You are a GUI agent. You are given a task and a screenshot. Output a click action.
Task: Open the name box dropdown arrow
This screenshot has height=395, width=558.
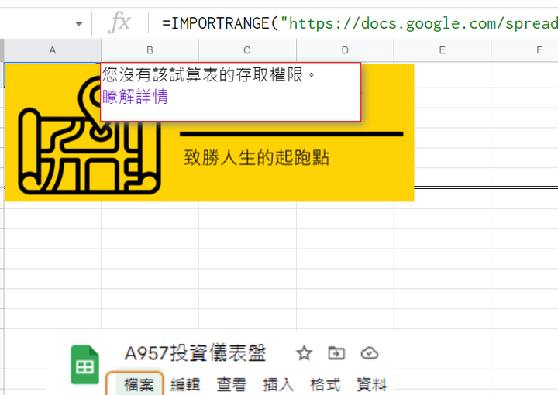pyautogui.click(x=79, y=24)
